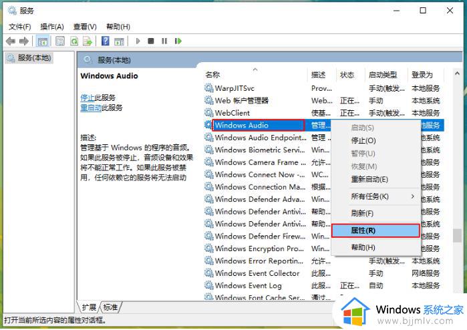Click the Refresh toolbar icon
This screenshot has width=467, height=330.
click(74, 41)
